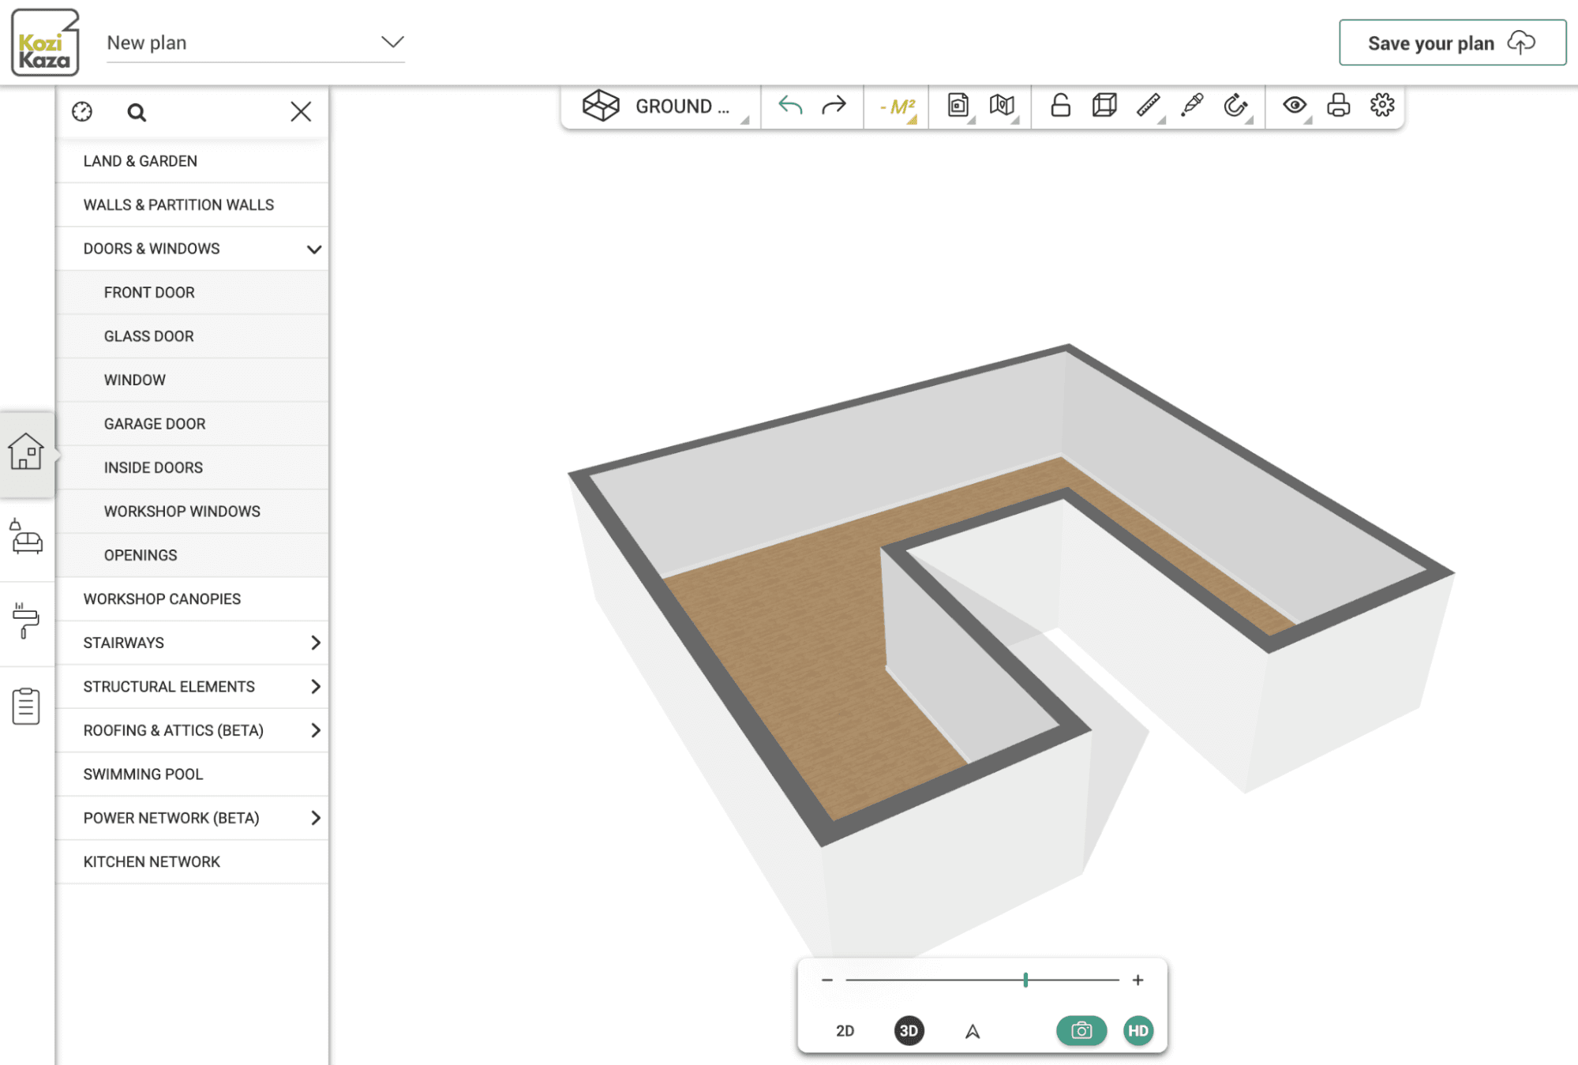
Task: Click the printer icon to print plan
Action: 1339,105
